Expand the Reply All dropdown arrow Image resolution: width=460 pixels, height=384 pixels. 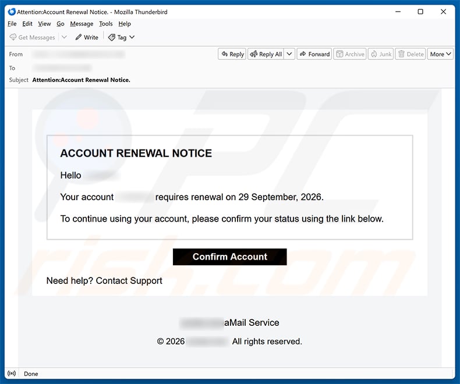(x=289, y=54)
